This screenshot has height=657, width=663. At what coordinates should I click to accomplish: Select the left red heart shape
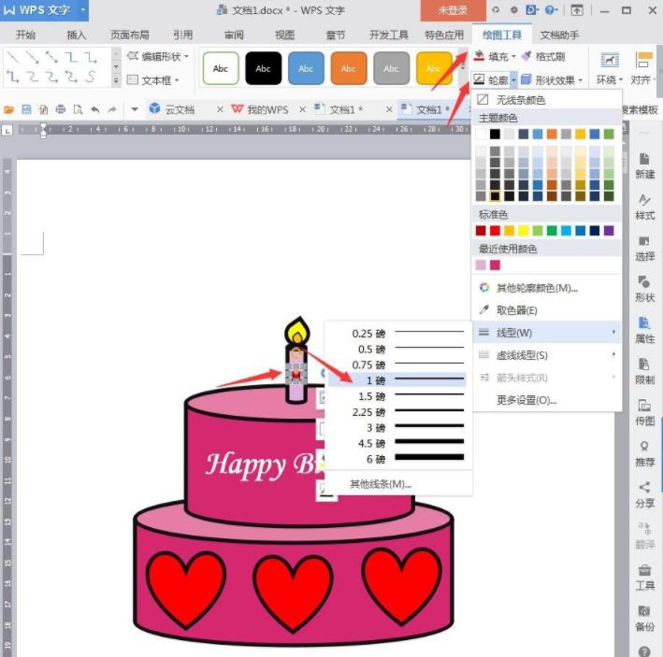[x=185, y=590]
